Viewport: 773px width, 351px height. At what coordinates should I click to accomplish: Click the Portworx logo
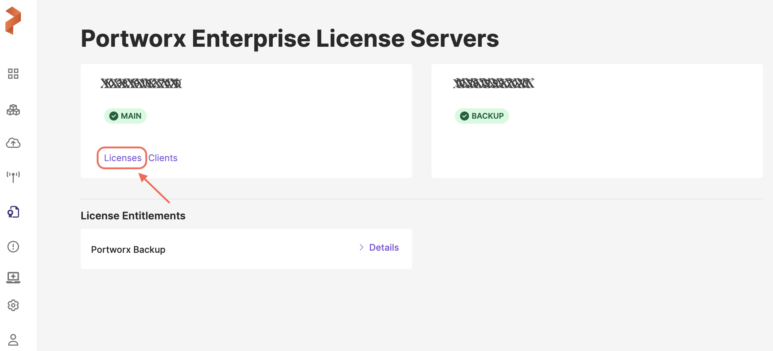click(13, 20)
